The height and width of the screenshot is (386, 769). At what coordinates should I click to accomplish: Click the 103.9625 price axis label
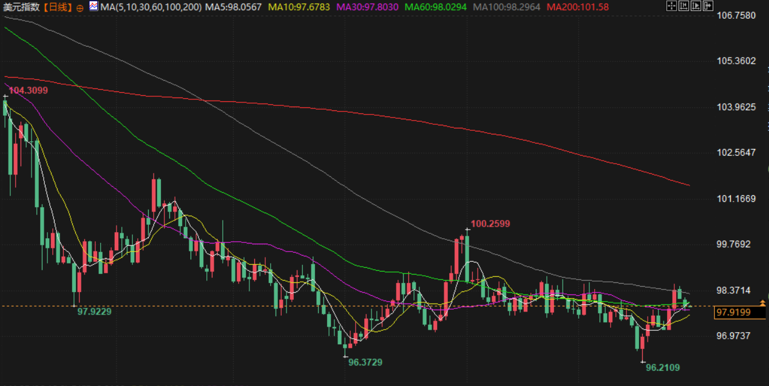(736, 107)
